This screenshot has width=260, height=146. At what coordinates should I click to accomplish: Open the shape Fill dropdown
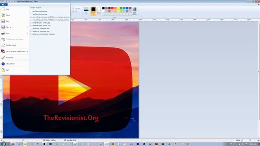point(75,11)
